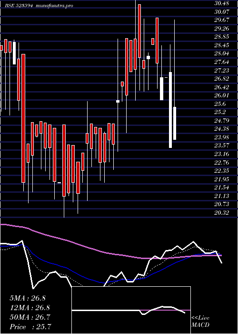Click the 29.26 price axis label

(x=221, y=28)
